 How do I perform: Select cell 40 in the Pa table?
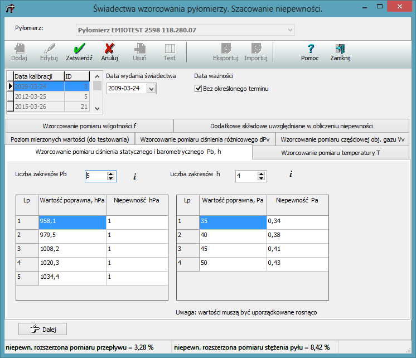click(x=233, y=236)
